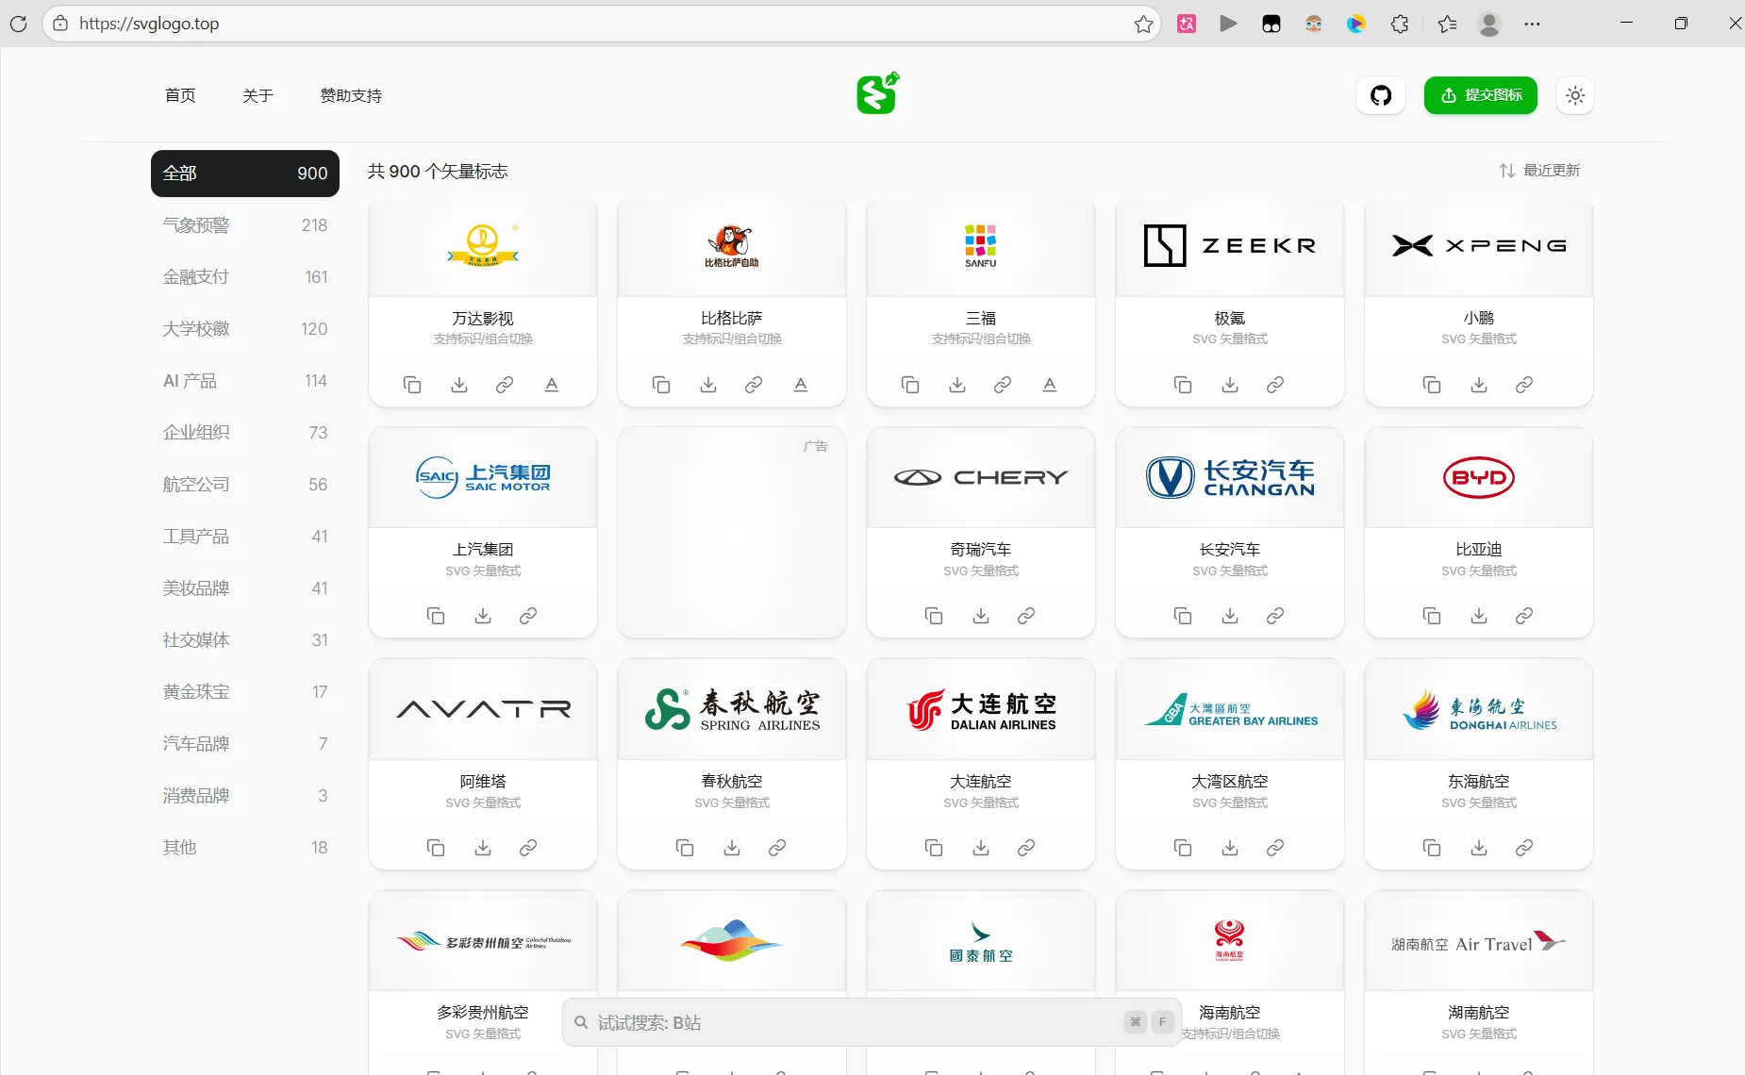Select the 全部 category

tap(245, 174)
